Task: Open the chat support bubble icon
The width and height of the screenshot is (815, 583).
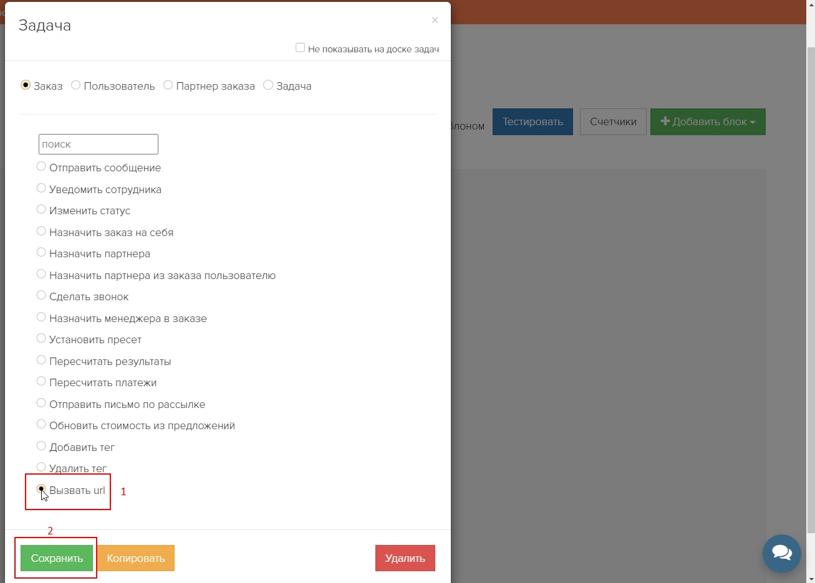Action: click(x=781, y=553)
